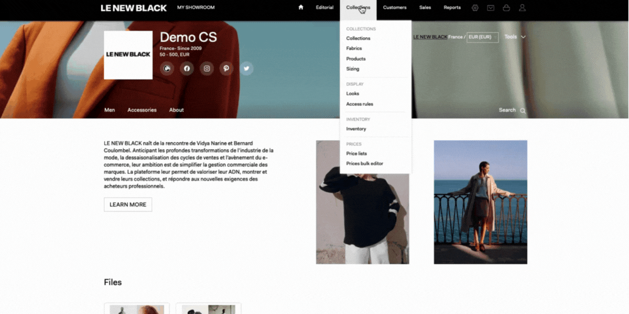Select Price lists menu entry

pyautogui.click(x=356, y=153)
